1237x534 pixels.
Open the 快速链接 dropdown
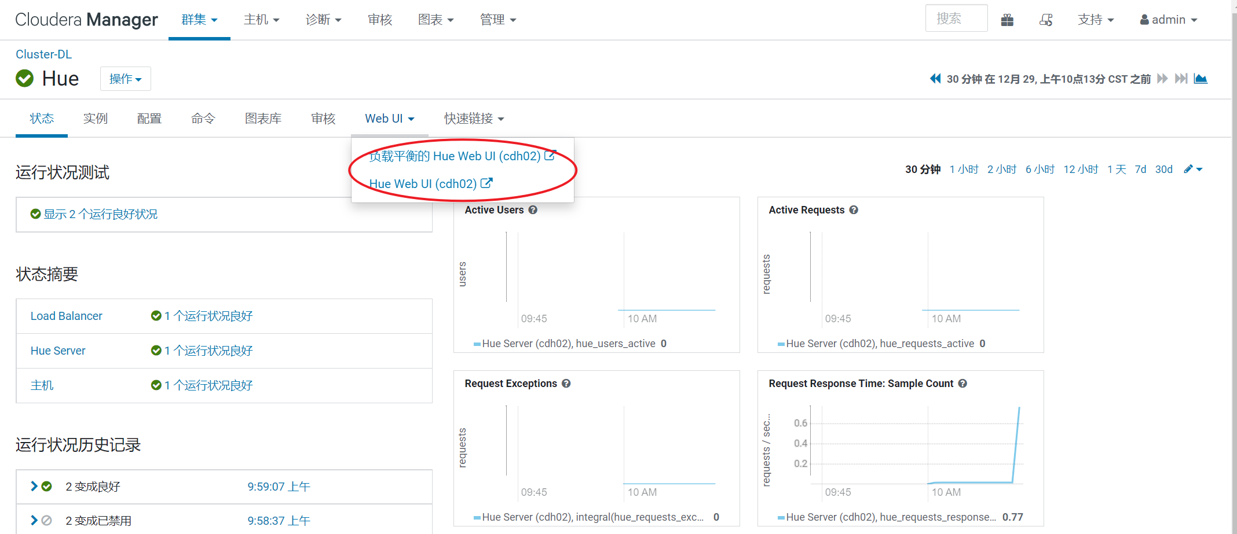[474, 119]
